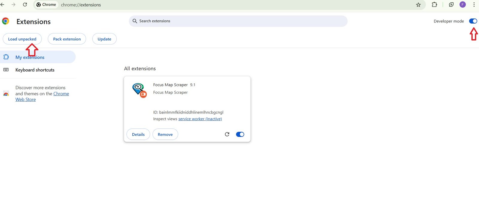Click the Pack extension button
This screenshot has width=479, height=221.
tap(67, 39)
